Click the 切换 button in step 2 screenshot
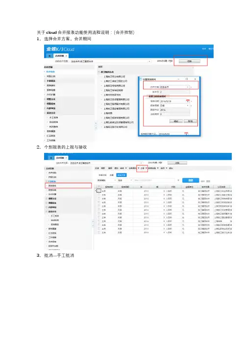Screen dimensions: 243x344 click(x=177, y=163)
